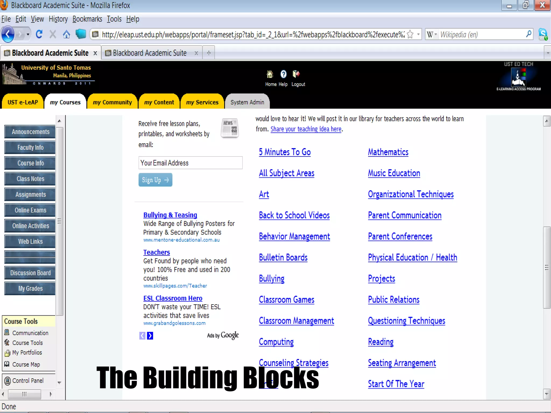Open the Seating Arrangement link

pos(402,363)
